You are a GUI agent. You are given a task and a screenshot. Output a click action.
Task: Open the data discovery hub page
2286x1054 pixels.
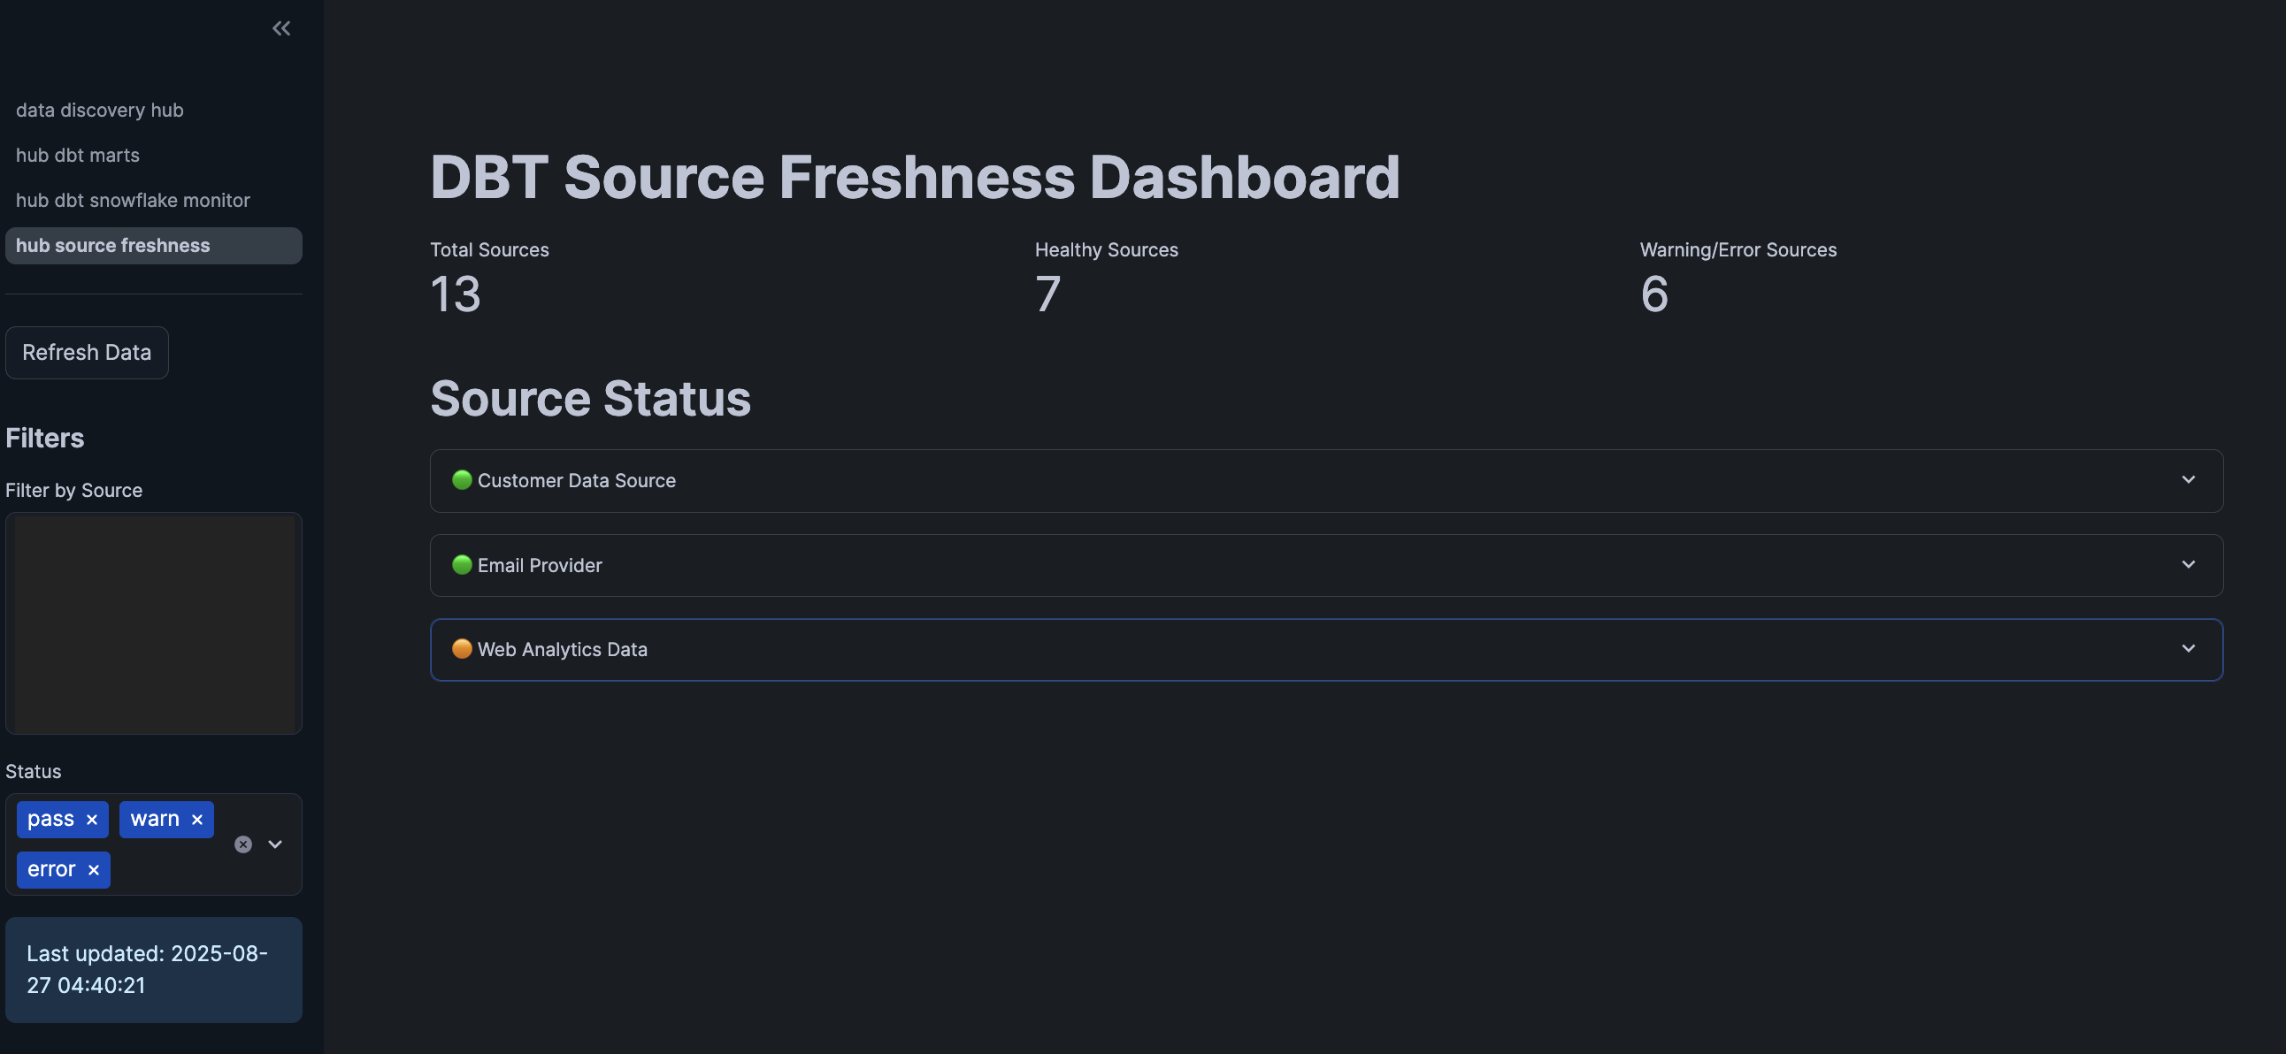point(99,110)
